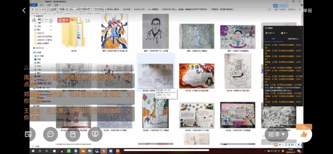Tap the screen-share close icon in bottom bar

95,134
